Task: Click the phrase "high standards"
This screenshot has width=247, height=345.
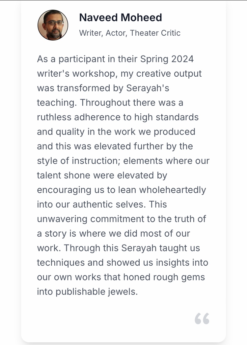Action: [170, 117]
